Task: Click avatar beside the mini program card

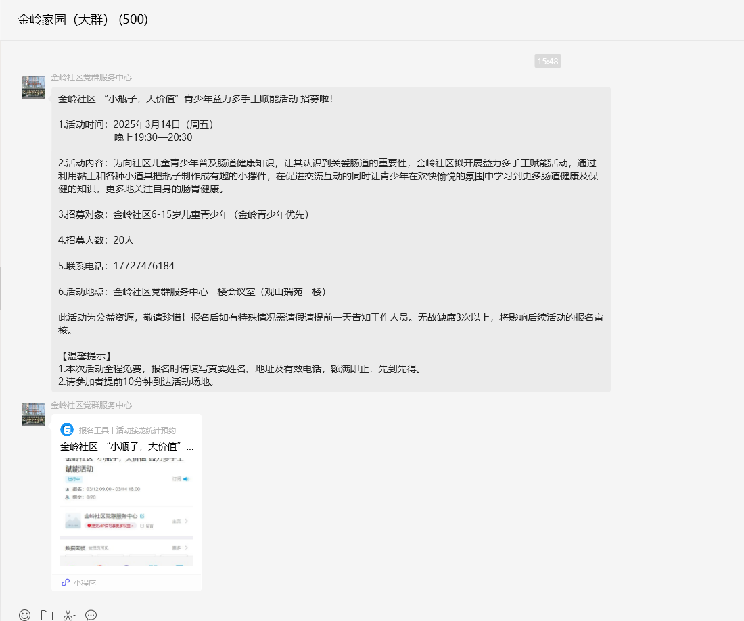Action: pyautogui.click(x=33, y=415)
